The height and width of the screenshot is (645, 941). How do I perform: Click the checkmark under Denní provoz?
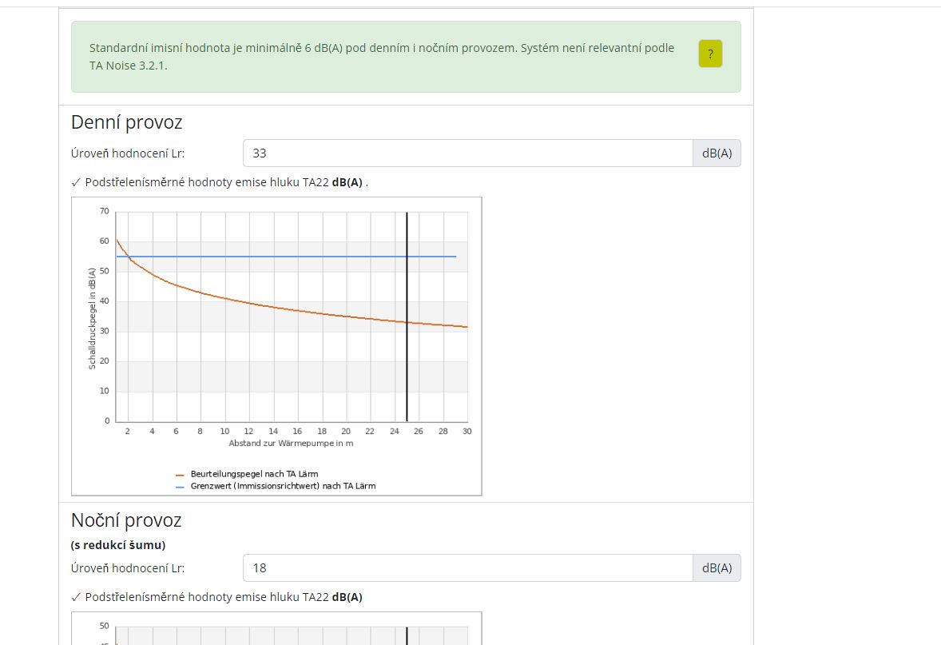point(76,182)
